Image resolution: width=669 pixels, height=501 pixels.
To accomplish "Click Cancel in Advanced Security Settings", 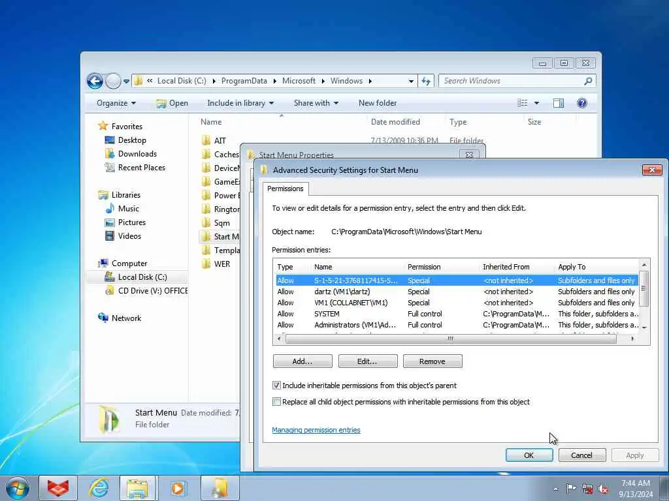I will tap(581, 455).
